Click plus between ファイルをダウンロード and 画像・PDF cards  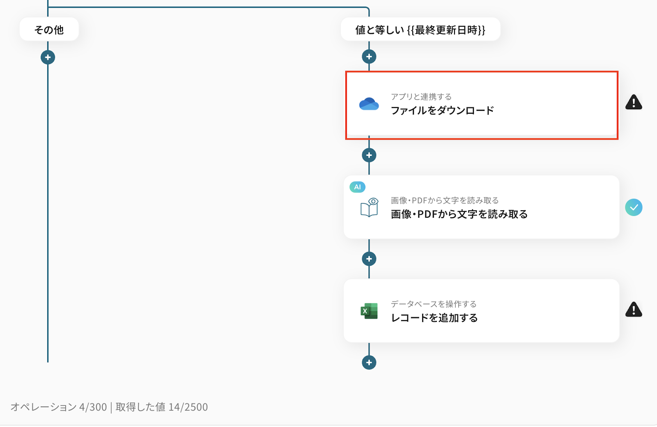[x=369, y=155]
